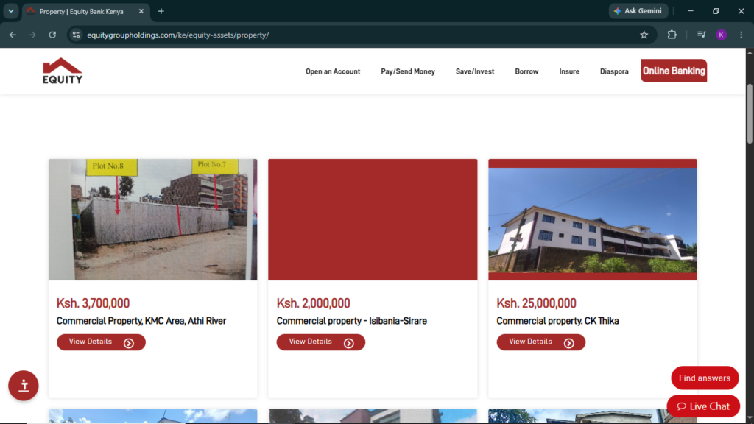754x424 pixels.
Task: Click the Online Banking button
Action: click(x=674, y=71)
